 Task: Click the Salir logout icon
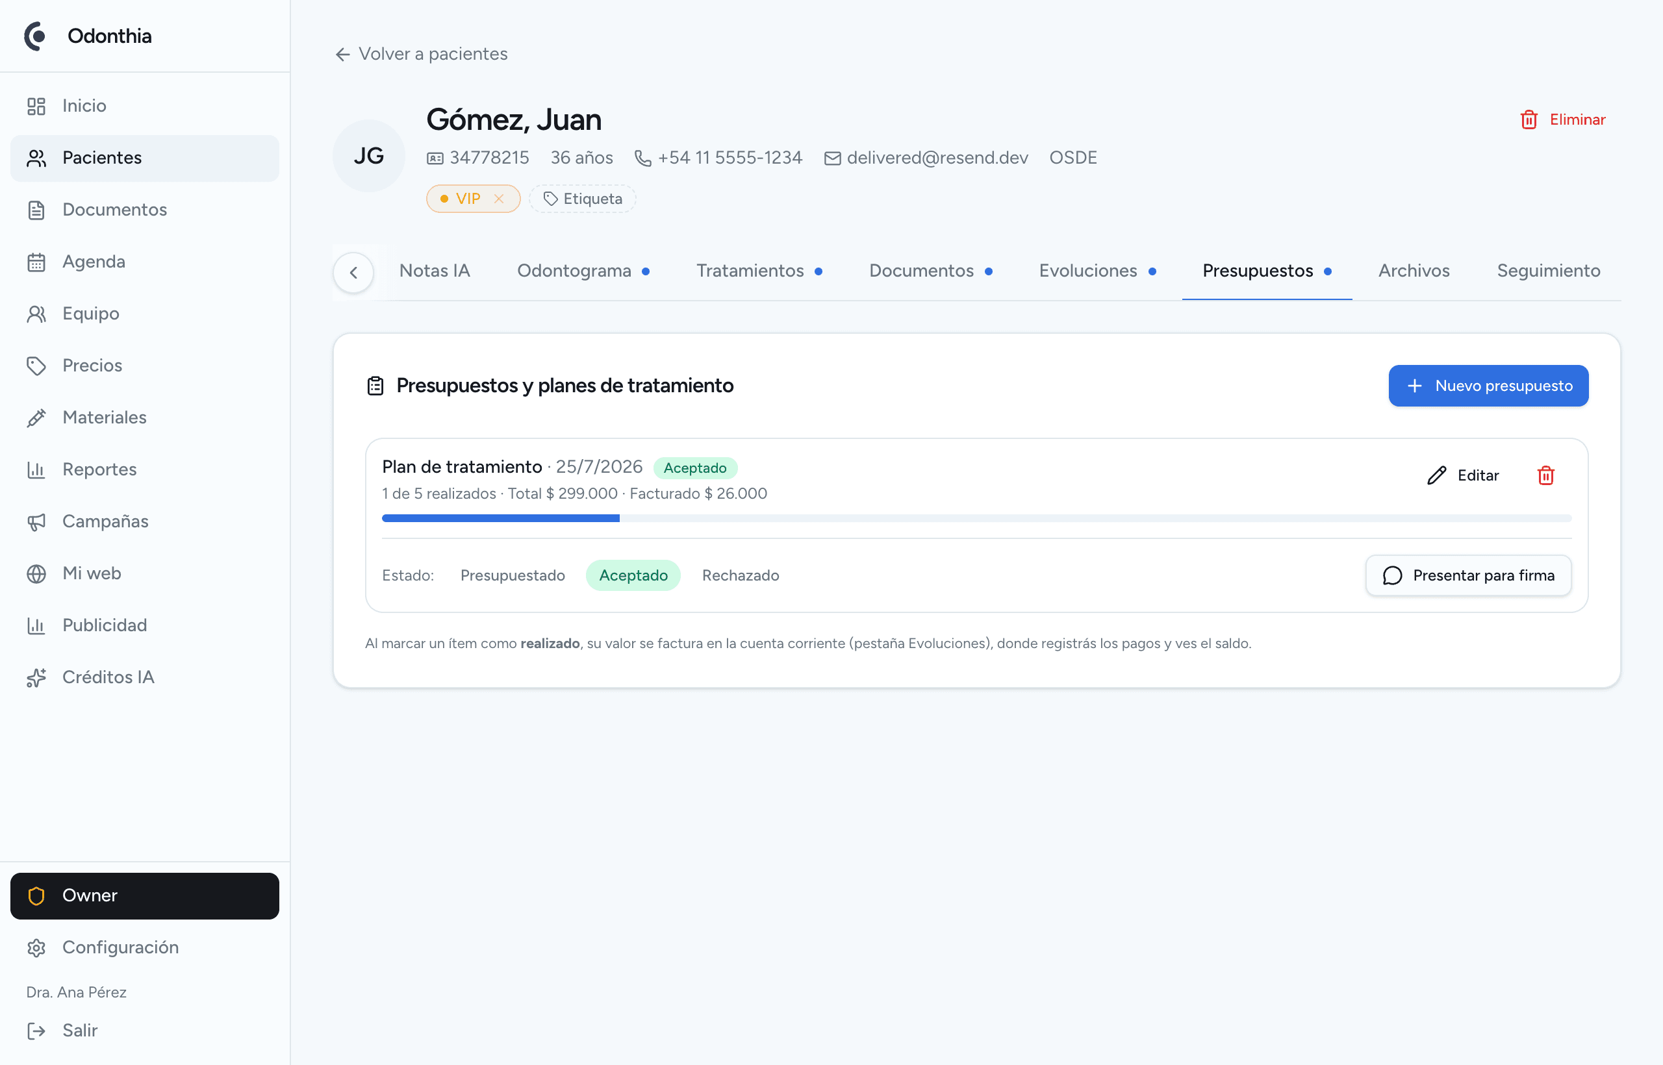pos(36,1031)
